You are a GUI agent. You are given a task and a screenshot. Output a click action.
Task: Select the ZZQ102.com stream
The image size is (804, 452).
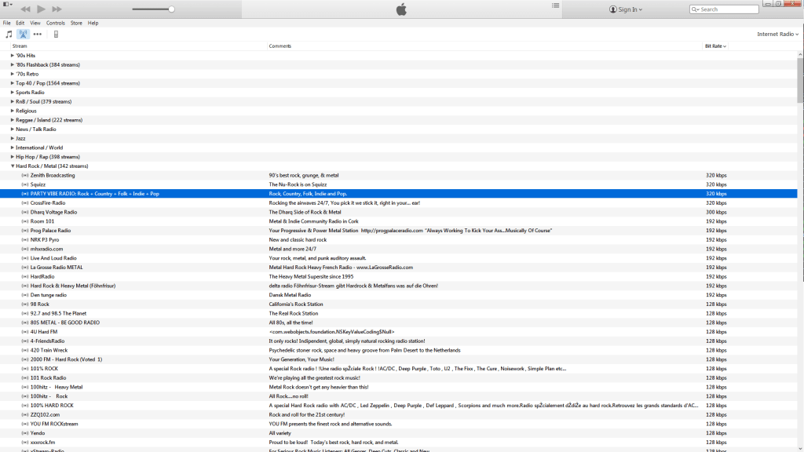45,415
